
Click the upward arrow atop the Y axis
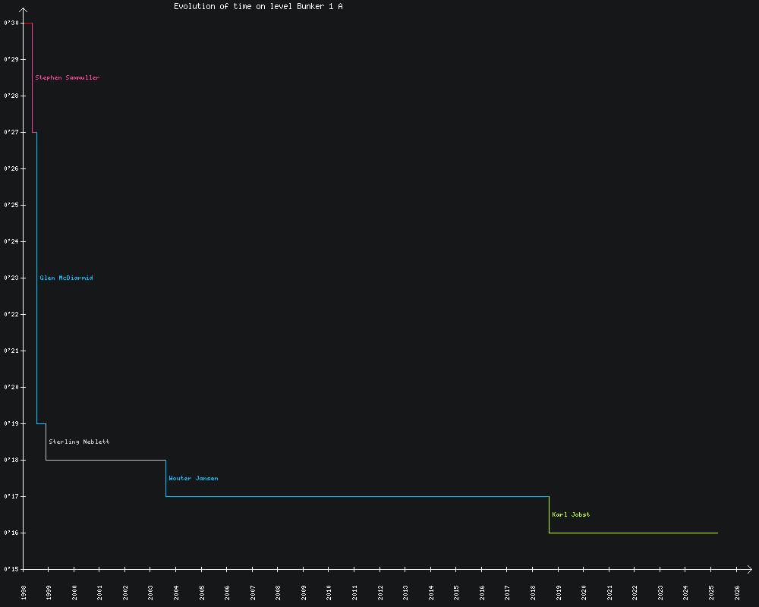tap(24, 11)
